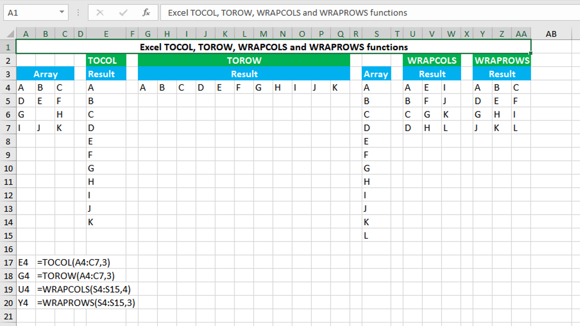Click the =TOROW(A4:C7,3) formula text
This screenshot has width=580, height=326.
click(76, 276)
